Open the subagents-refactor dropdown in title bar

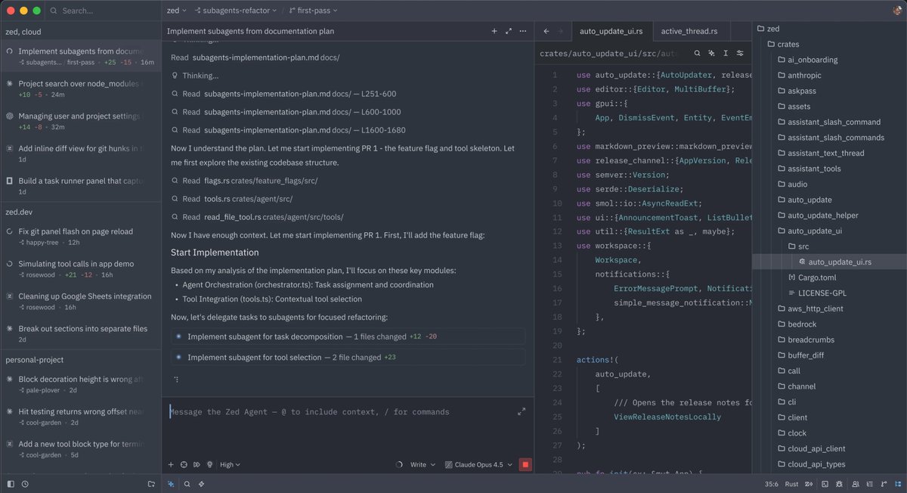tap(234, 11)
